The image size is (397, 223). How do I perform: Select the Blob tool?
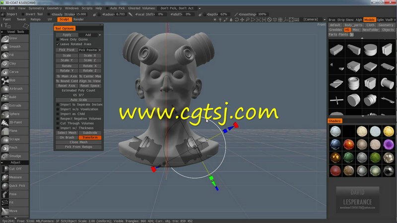coord(15,80)
